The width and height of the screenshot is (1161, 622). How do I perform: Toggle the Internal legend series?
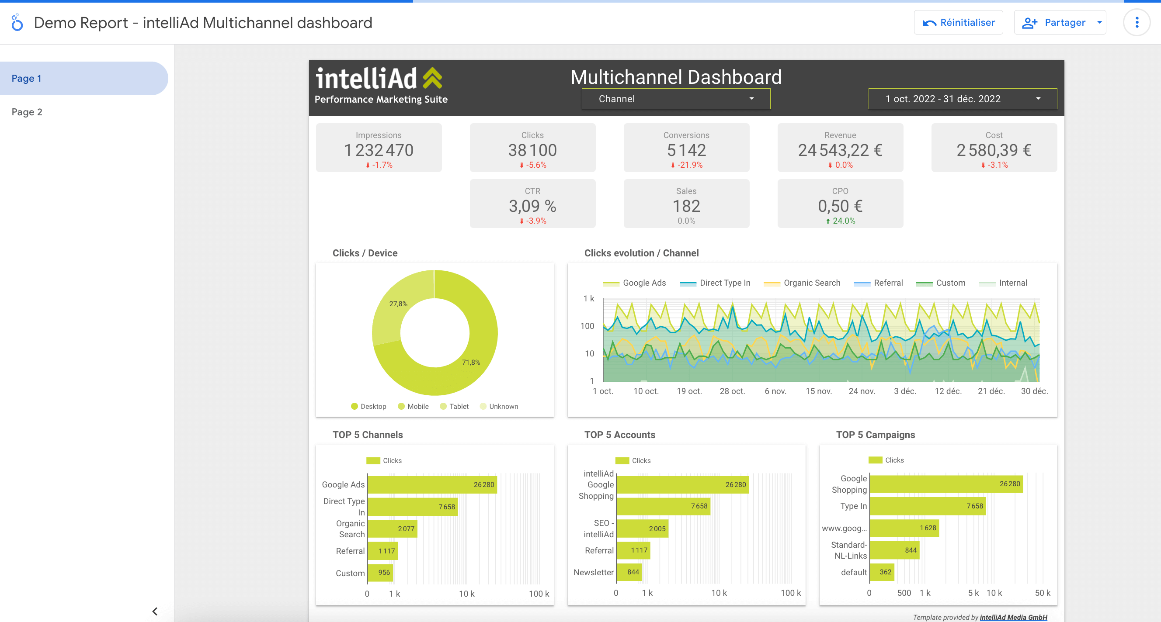click(1003, 283)
